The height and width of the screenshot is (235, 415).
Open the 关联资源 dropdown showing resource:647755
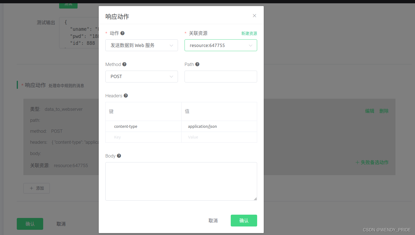click(x=221, y=45)
